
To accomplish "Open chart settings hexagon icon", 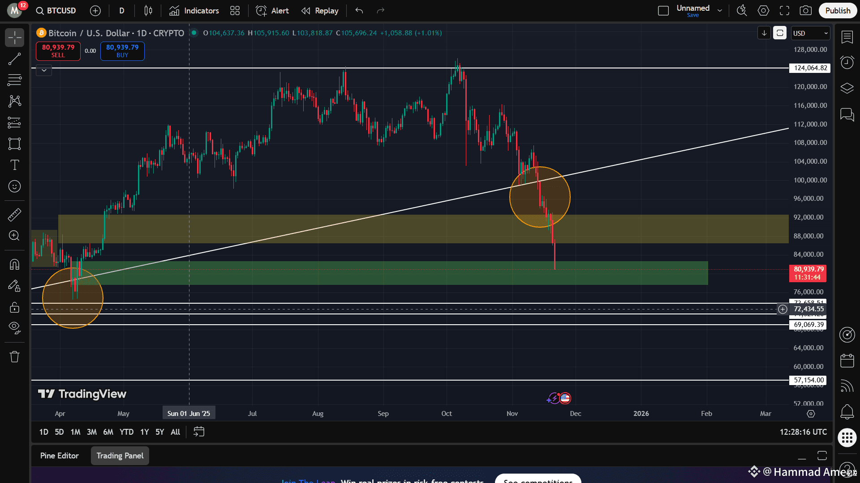I will coord(763,11).
